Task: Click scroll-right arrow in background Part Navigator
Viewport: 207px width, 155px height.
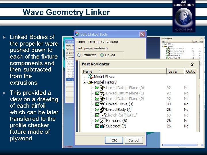Action: tap(202, 145)
